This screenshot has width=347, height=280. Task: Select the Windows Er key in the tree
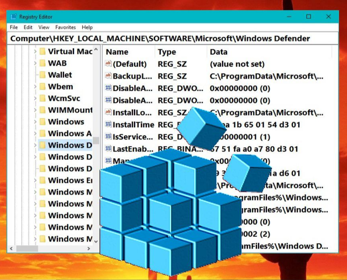tap(70, 180)
